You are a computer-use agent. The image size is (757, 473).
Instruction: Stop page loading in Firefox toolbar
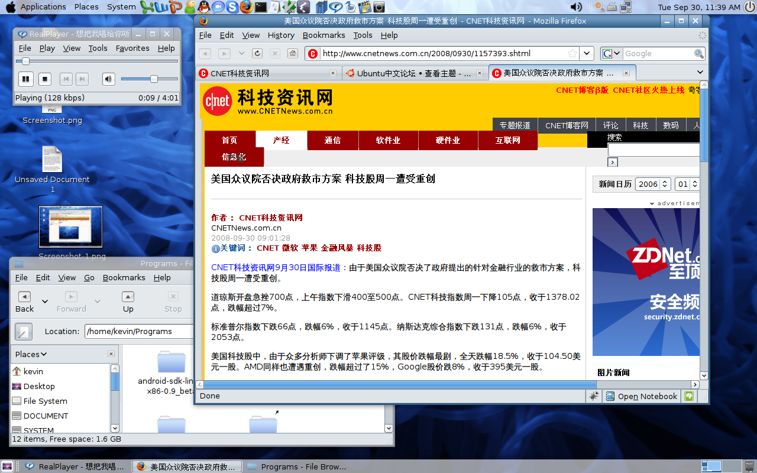274,54
